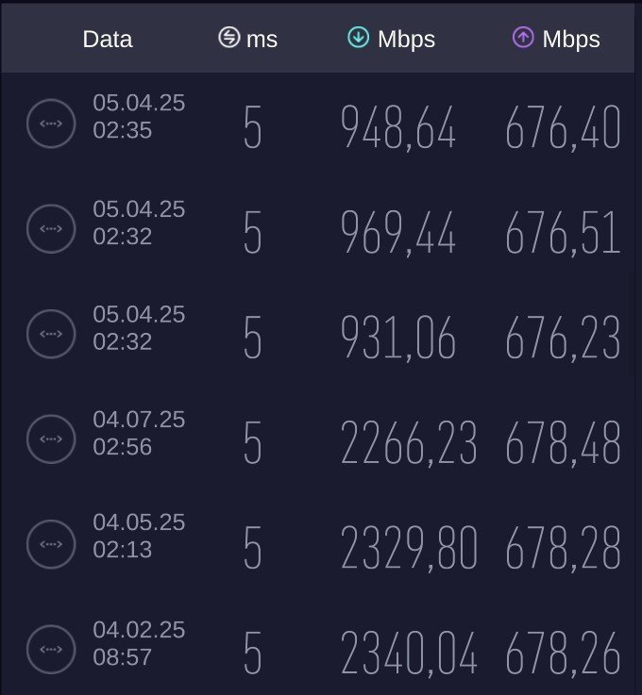The image size is (642, 695).
Task: Click the download Mbps column label
Action: click(406, 40)
